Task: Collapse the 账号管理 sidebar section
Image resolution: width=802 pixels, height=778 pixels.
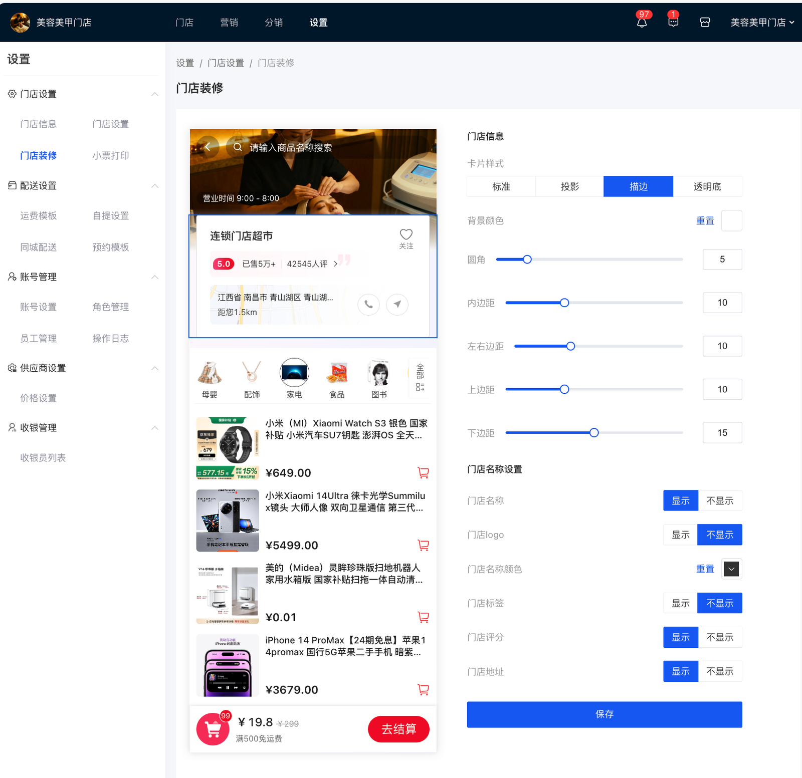Action: 155,277
